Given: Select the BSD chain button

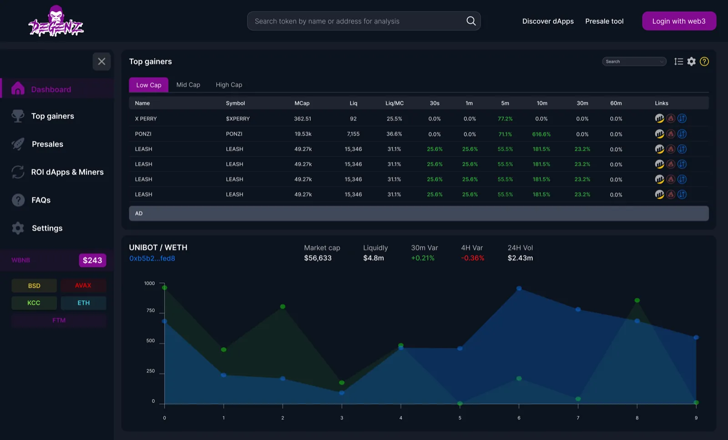Looking at the screenshot, I should (x=34, y=285).
